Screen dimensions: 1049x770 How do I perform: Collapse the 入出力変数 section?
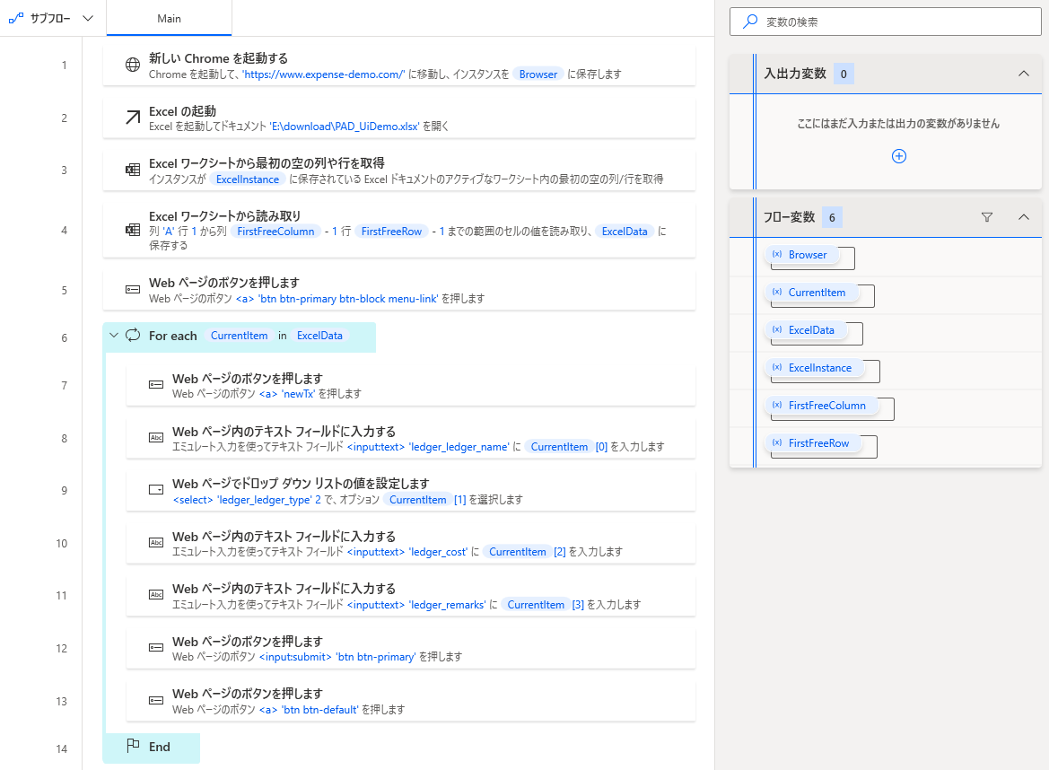point(1023,75)
